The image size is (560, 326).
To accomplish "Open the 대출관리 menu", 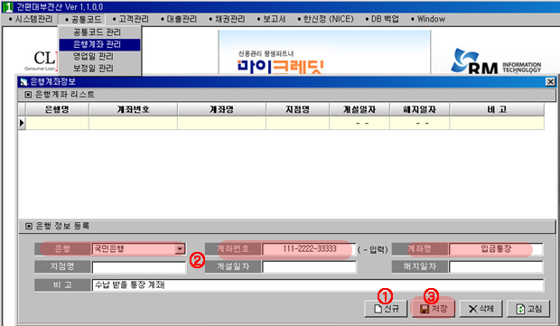I will (x=179, y=19).
